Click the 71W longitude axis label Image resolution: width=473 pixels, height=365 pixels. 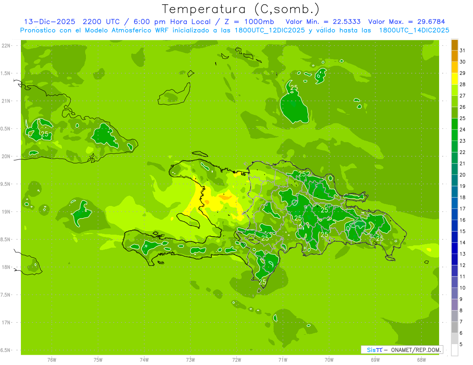(283, 359)
